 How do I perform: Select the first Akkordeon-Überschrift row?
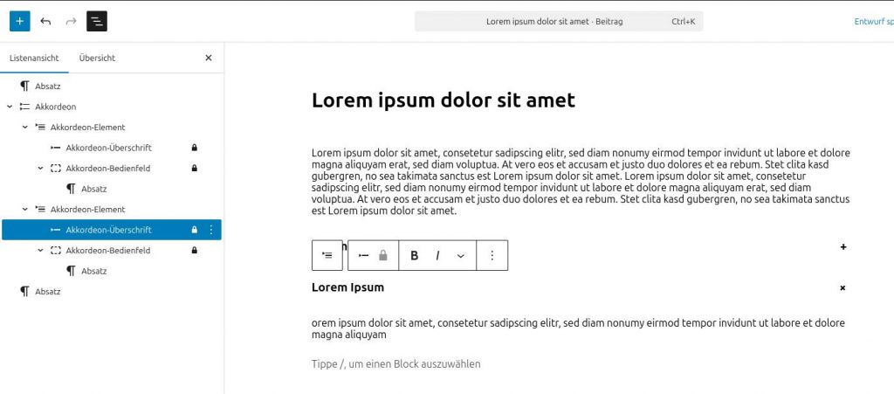coord(112,148)
